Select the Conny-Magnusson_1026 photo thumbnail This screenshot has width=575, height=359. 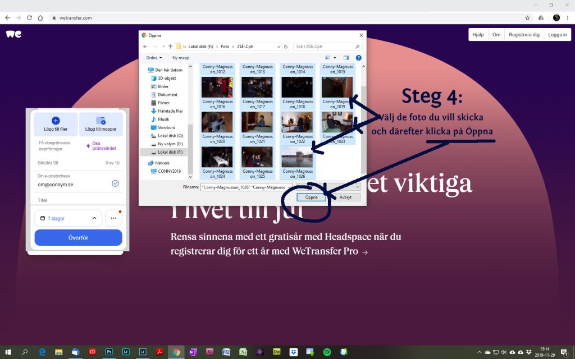(x=297, y=157)
